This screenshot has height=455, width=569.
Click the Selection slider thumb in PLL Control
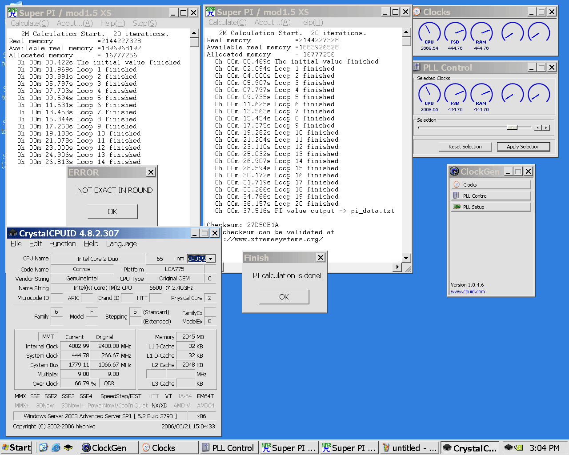512,128
